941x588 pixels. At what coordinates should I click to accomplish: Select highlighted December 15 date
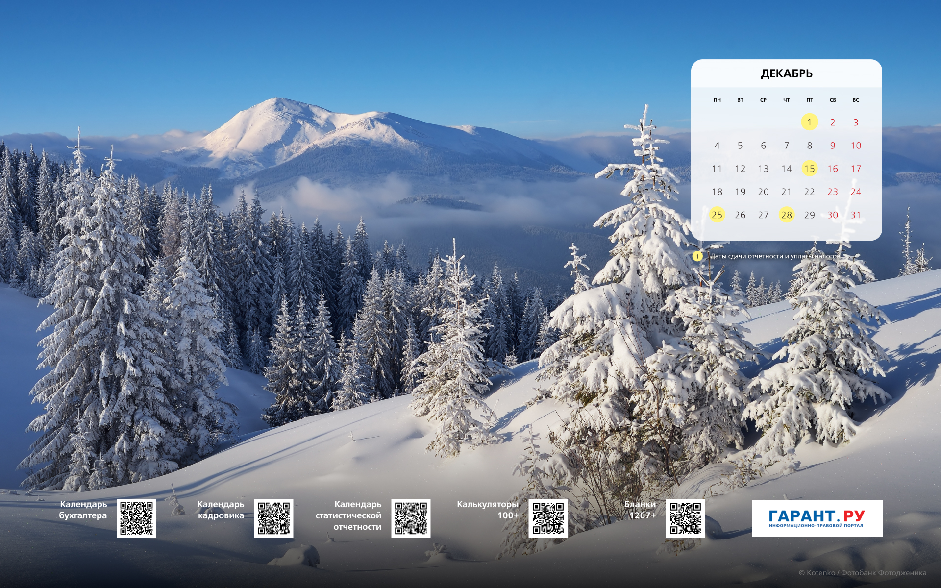tap(809, 169)
